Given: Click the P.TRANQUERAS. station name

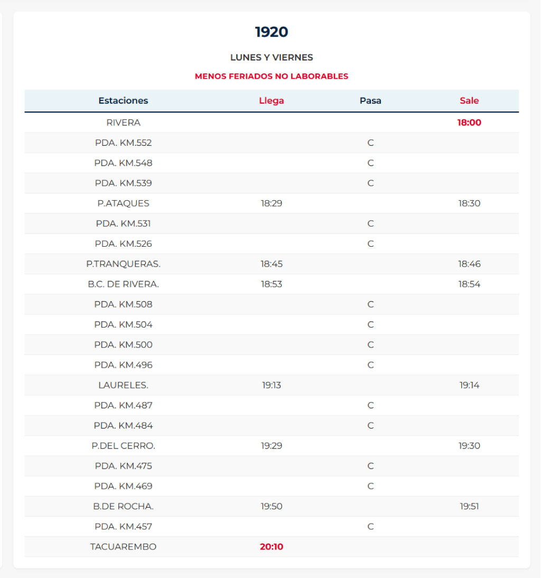Looking at the screenshot, I should [x=123, y=264].
